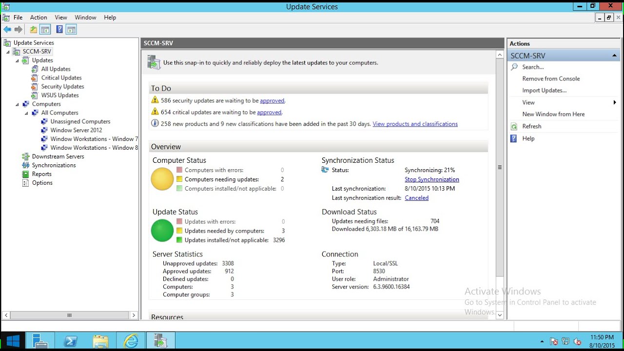Select Update Services root tree item
This screenshot has width=624, height=351.
(x=34, y=43)
